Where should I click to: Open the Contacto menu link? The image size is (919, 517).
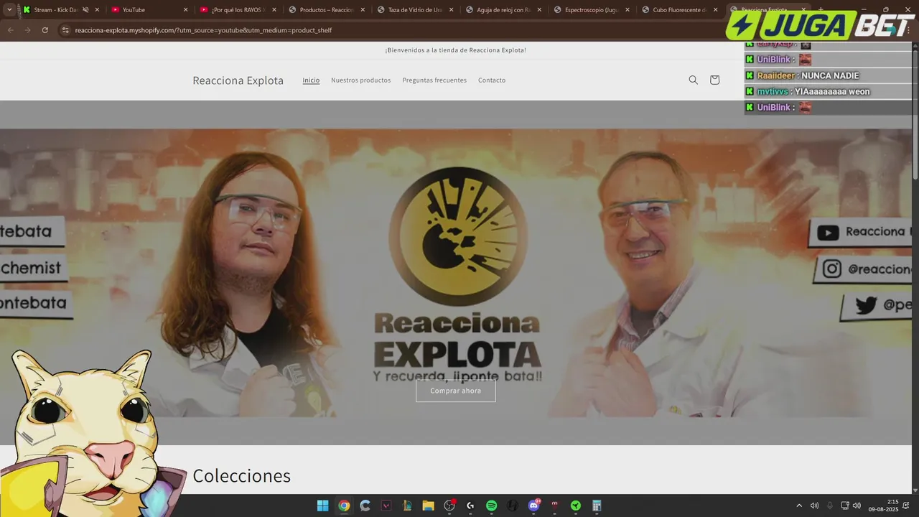tap(492, 80)
